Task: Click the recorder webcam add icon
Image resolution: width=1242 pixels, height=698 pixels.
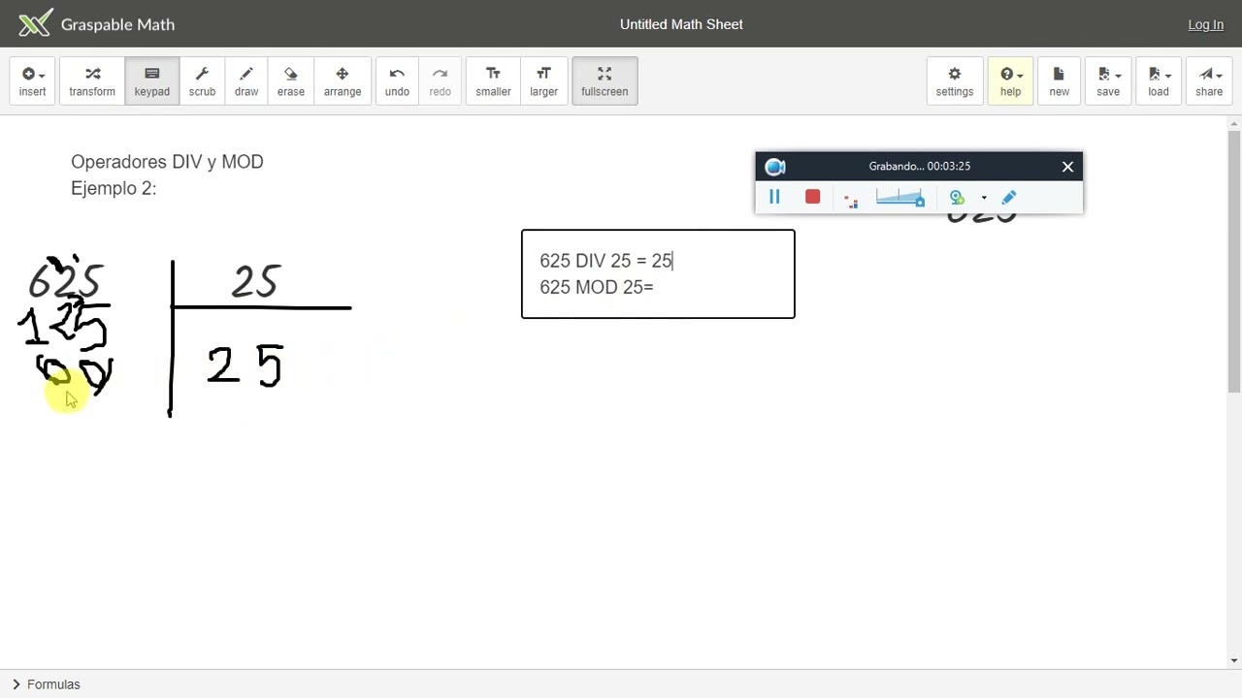Action: (x=957, y=198)
